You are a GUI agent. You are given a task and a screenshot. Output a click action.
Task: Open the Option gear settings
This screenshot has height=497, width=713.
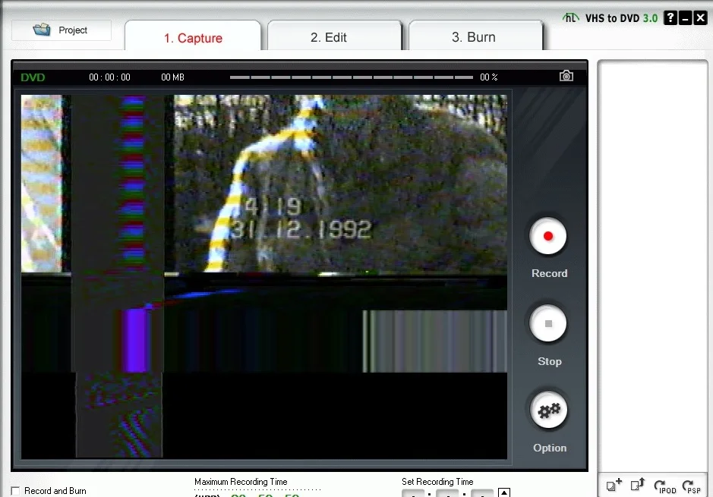click(548, 410)
